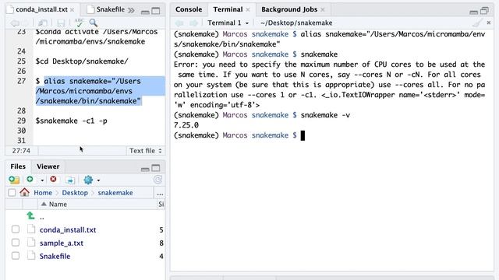Switch to the Snakefile editor tab

tap(111, 9)
